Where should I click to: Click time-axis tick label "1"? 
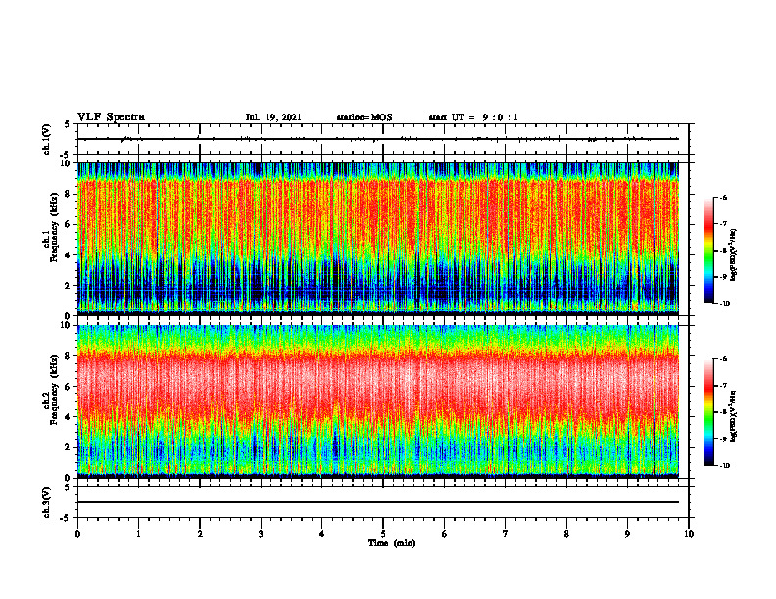click(138, 534)
